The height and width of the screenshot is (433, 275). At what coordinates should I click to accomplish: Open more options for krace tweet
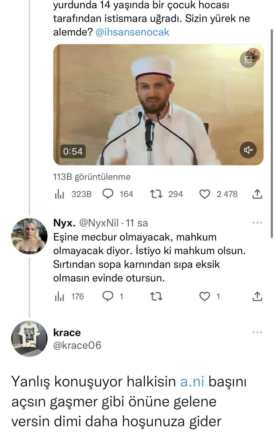[x=257, y=332]
